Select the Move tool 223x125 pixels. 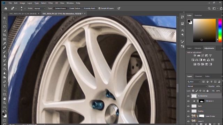click(5, 18)
